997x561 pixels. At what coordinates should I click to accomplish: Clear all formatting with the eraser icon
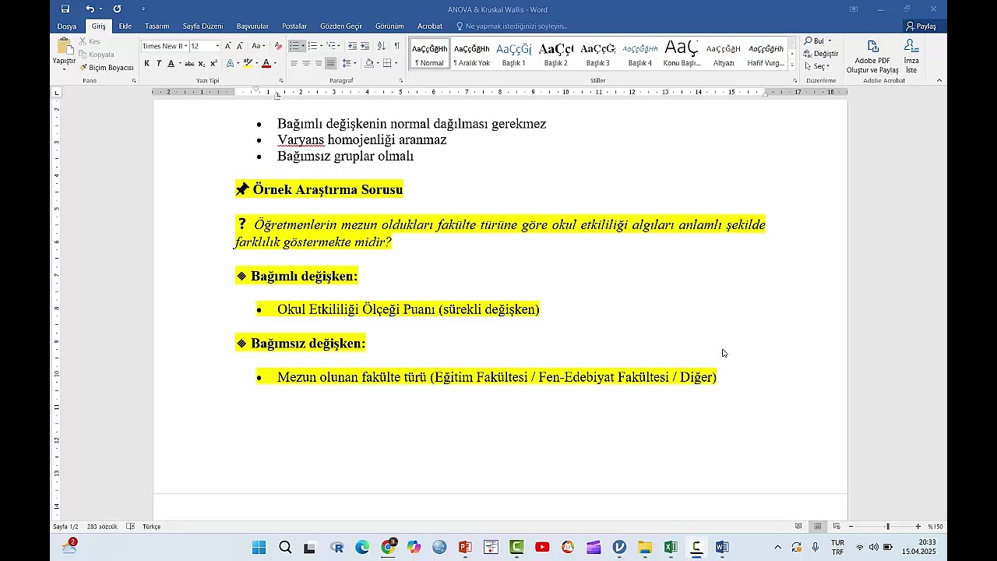pyautogui.click(x=278, y=46)
